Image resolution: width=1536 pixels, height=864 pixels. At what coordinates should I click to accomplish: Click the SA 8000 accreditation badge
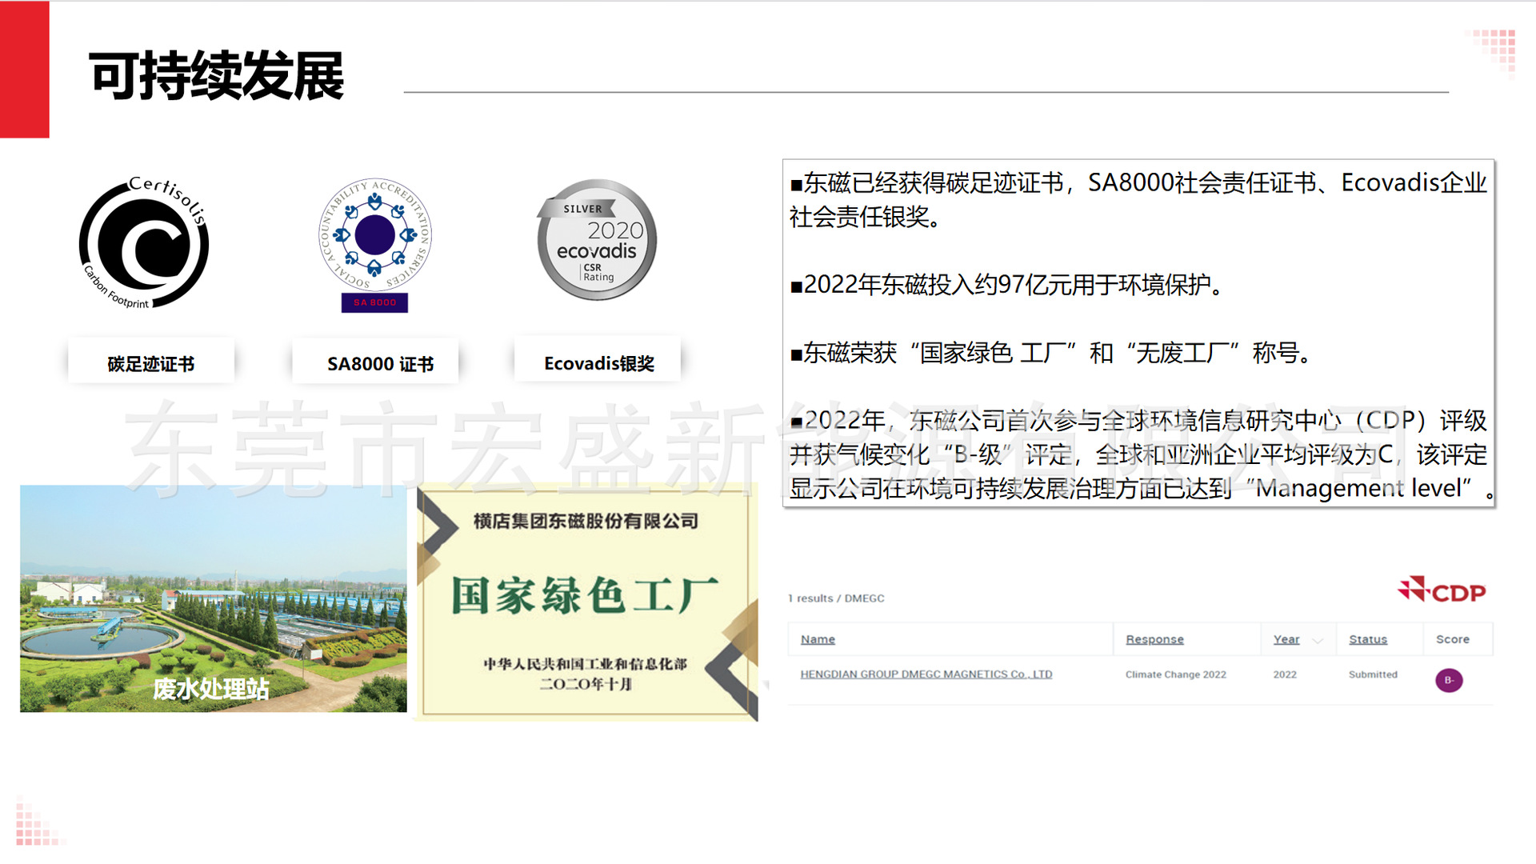(374, 243)
